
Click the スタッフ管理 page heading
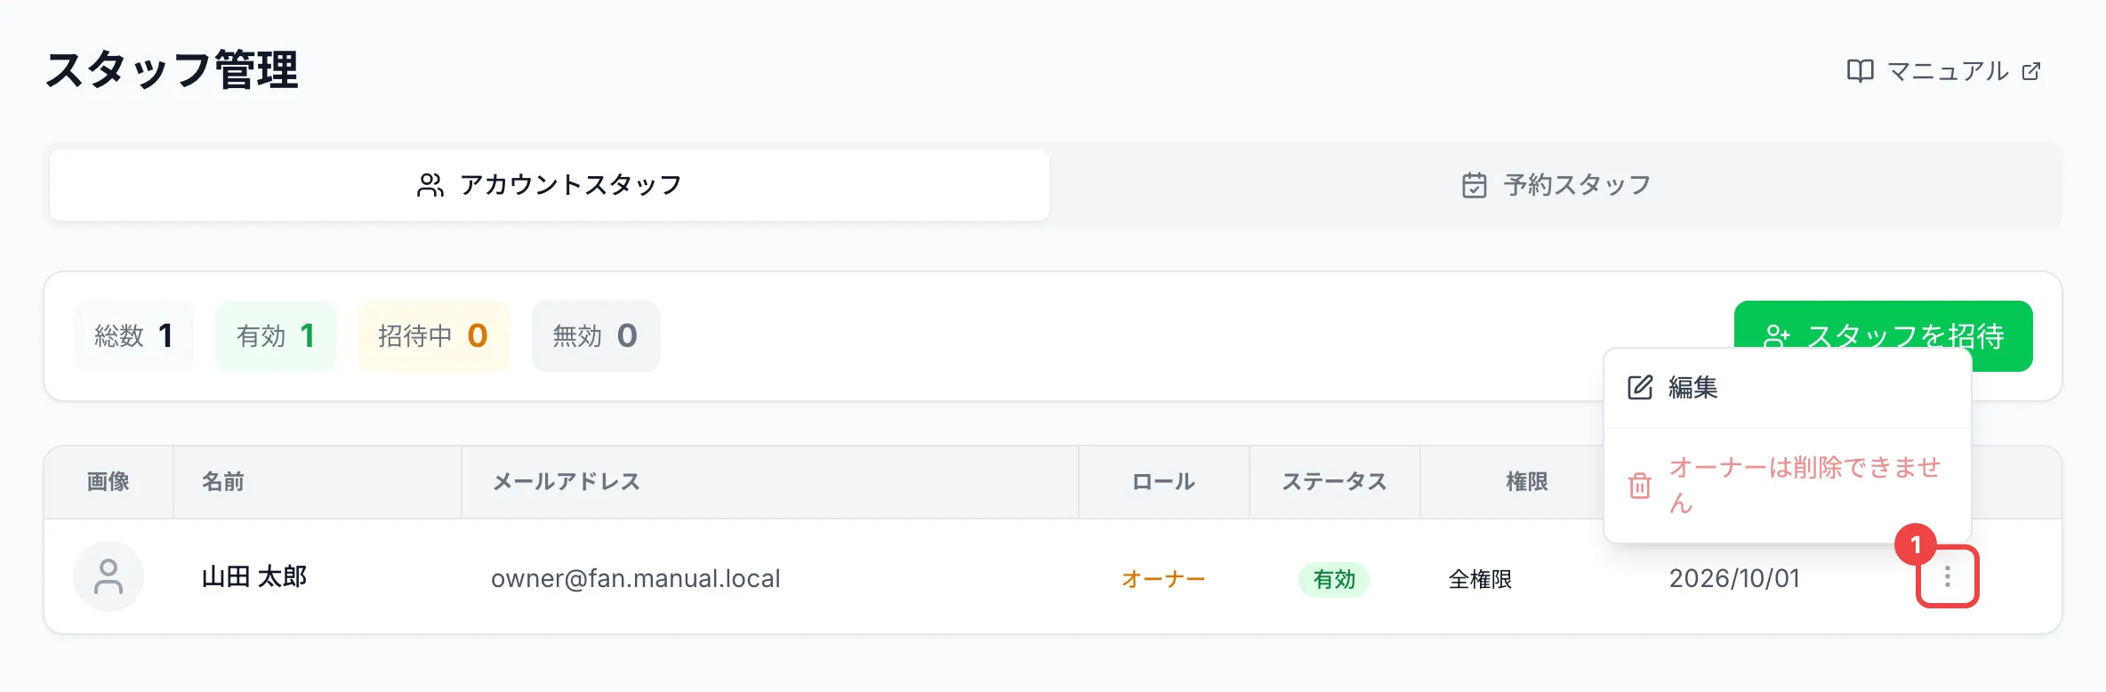tap(172, 70)
